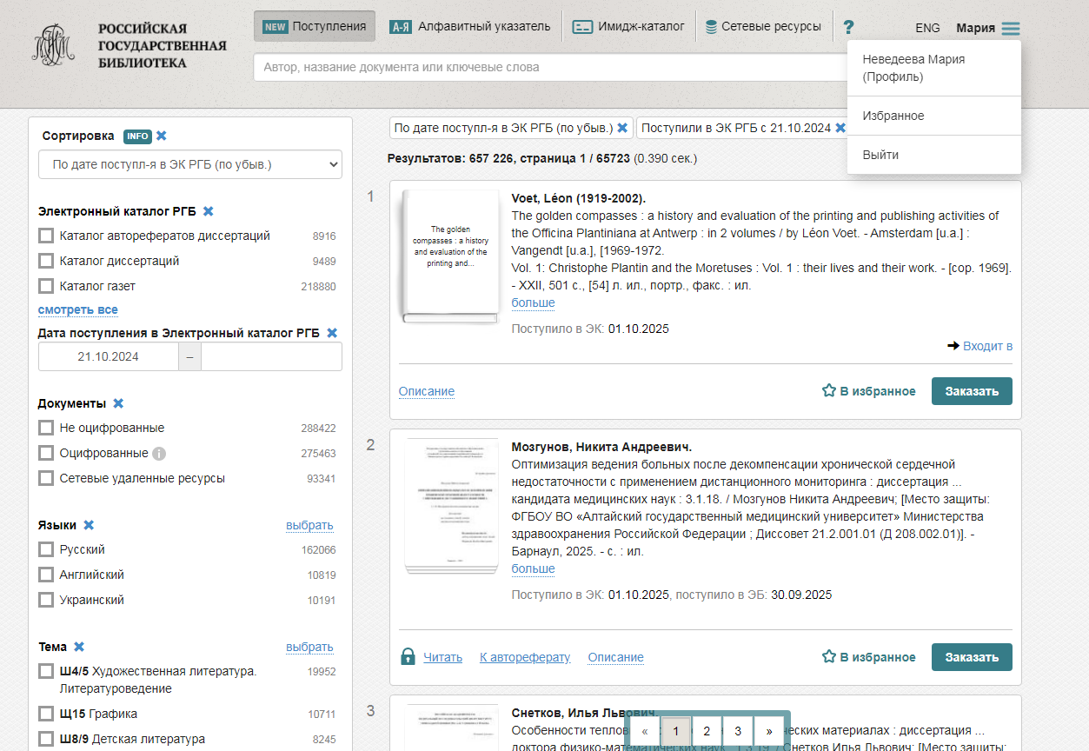Screen dimensions: 1089x751
Task: Tick the Английский language checkbox
Action: point(46,575)
